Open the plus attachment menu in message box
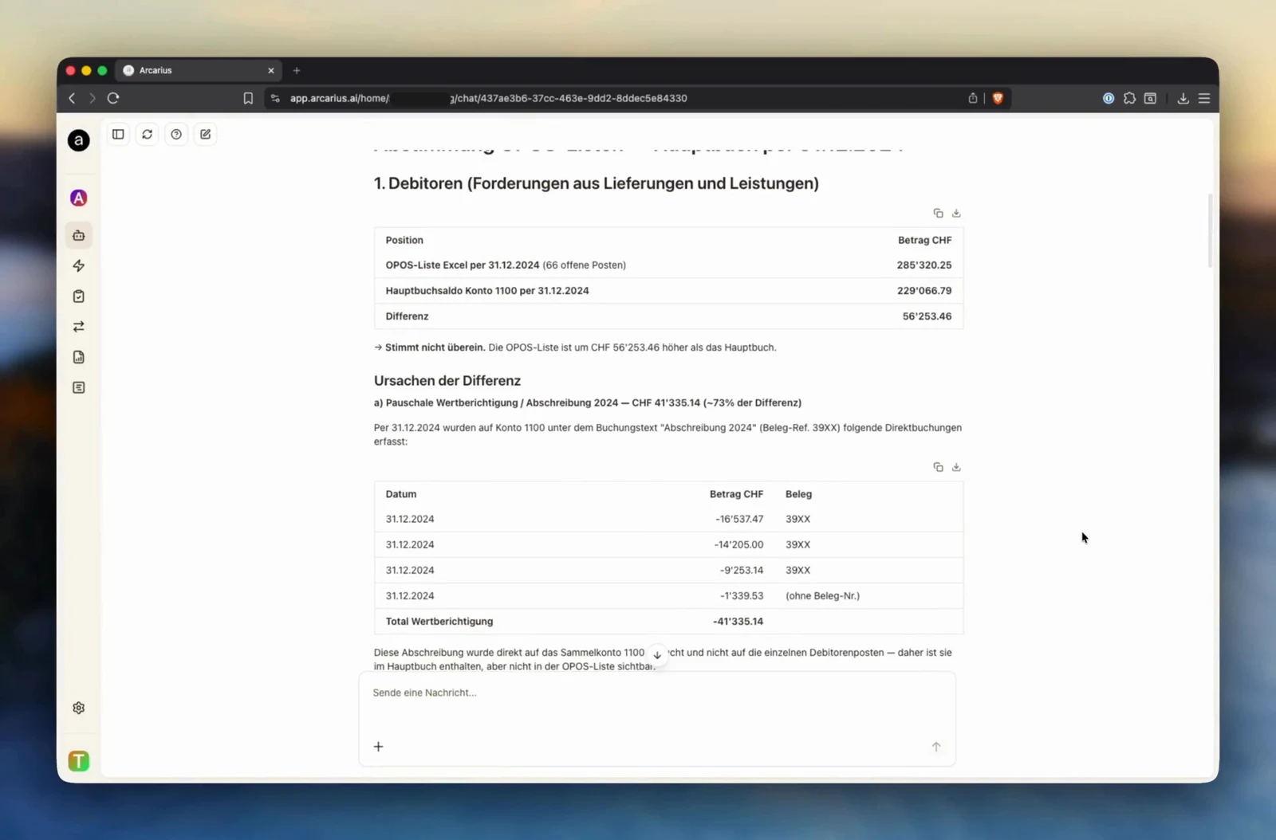1276x840 pixels. coord(379,747)
